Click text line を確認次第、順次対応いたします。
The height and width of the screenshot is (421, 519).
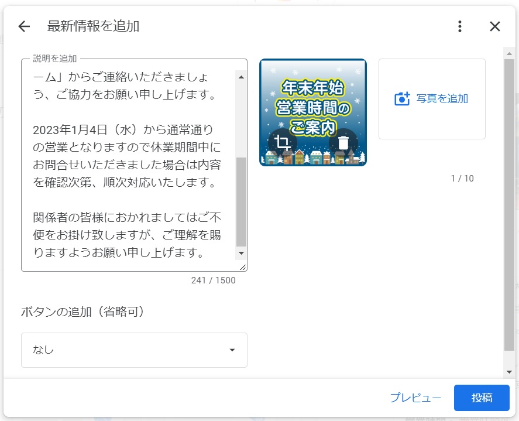click(125, 182)
